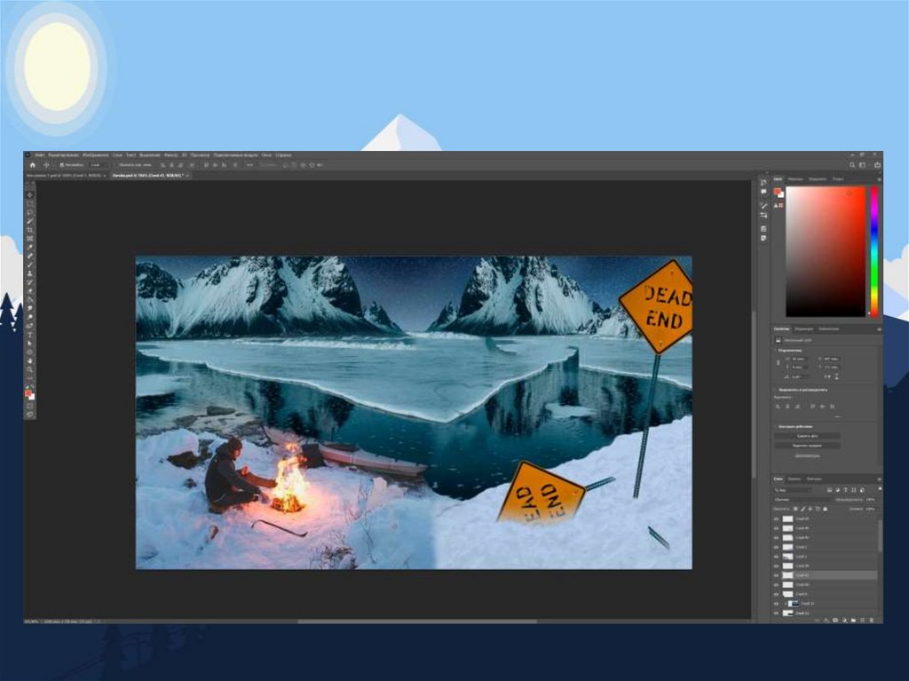Select the Gradient tool
Viewport: 909px width, 681px height.
pyautogui.click(x=30, y=299)
